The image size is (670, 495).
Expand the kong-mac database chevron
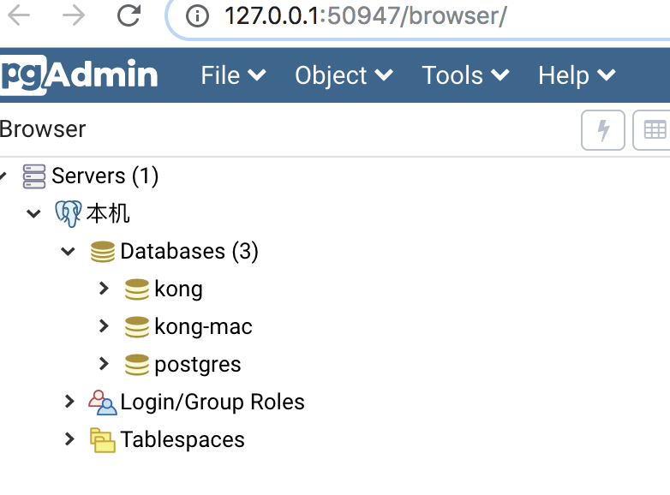(104, 326)
